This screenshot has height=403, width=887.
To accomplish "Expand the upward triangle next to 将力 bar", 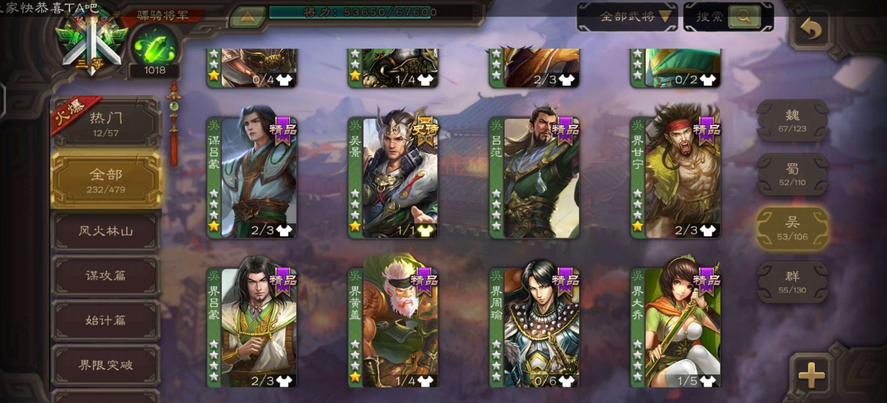I will click(246, 16).
